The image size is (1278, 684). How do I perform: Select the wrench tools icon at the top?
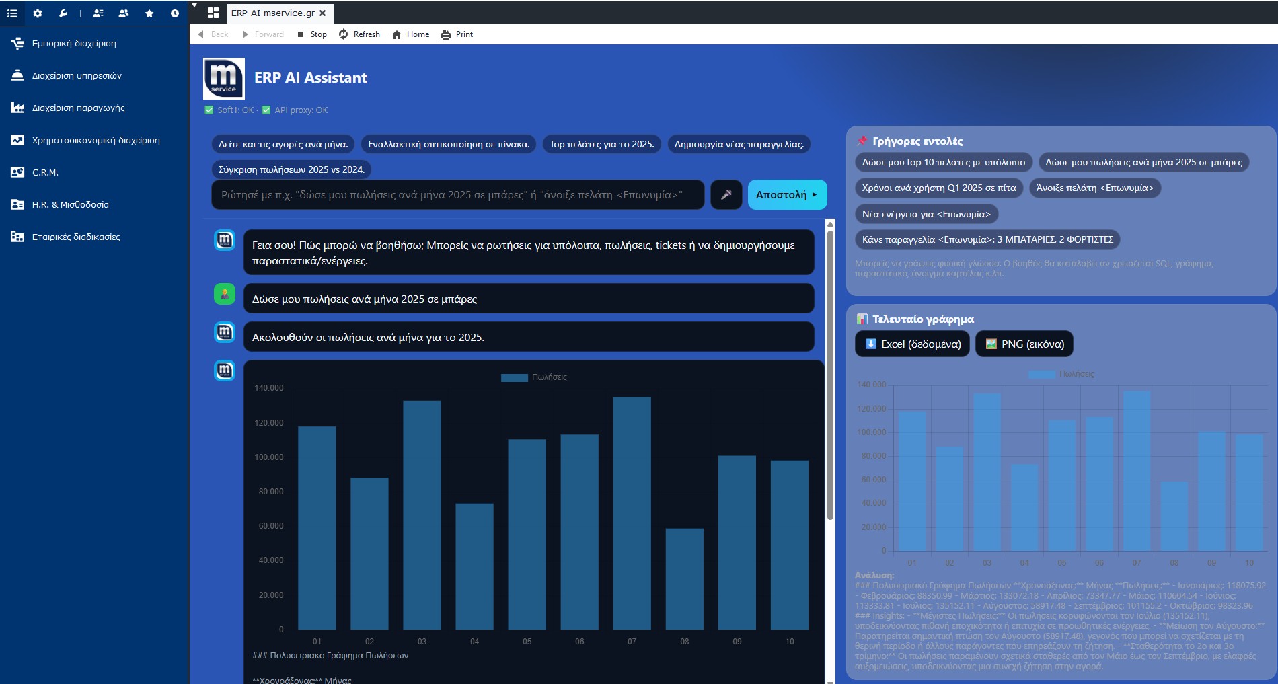[x=63, y=13]
